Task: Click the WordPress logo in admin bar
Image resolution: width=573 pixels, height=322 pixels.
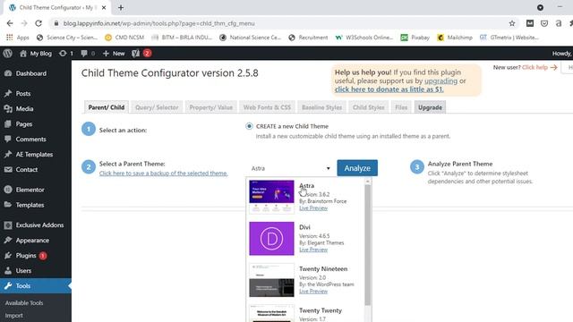Action: click(x=7, y=54)
